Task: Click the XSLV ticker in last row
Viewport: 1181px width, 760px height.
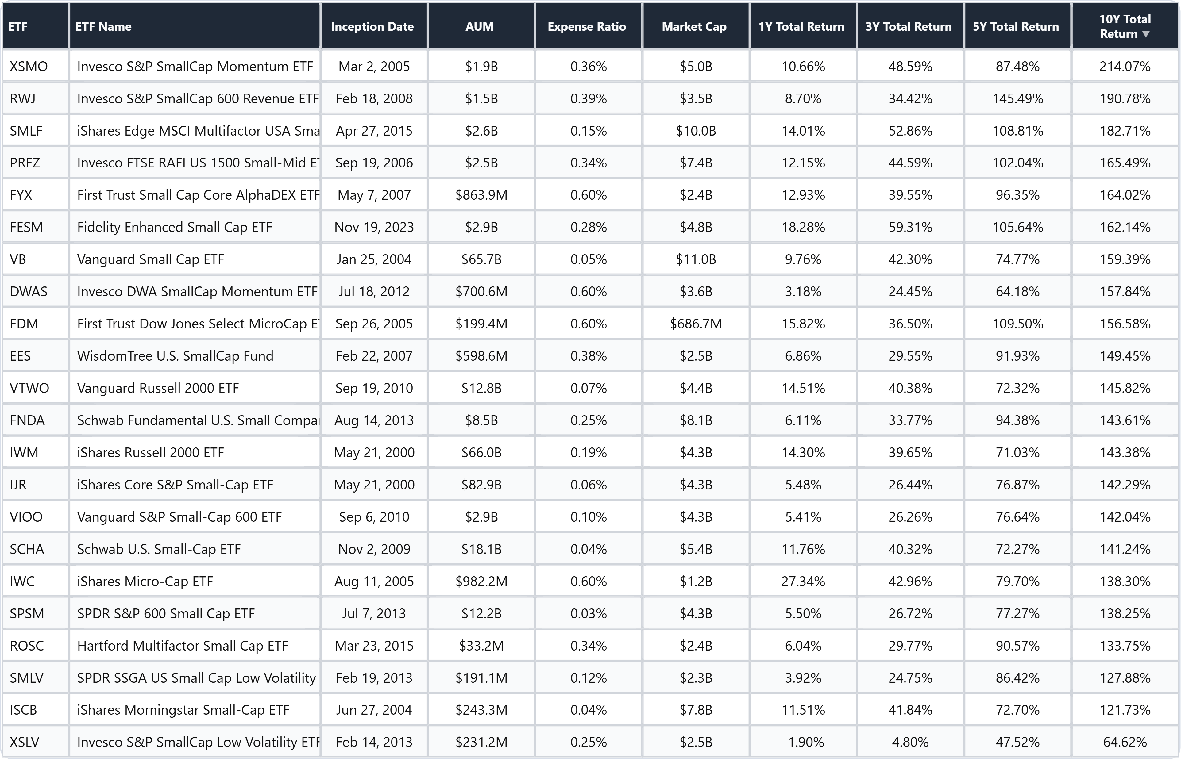Action: click(x=25, y=742)
